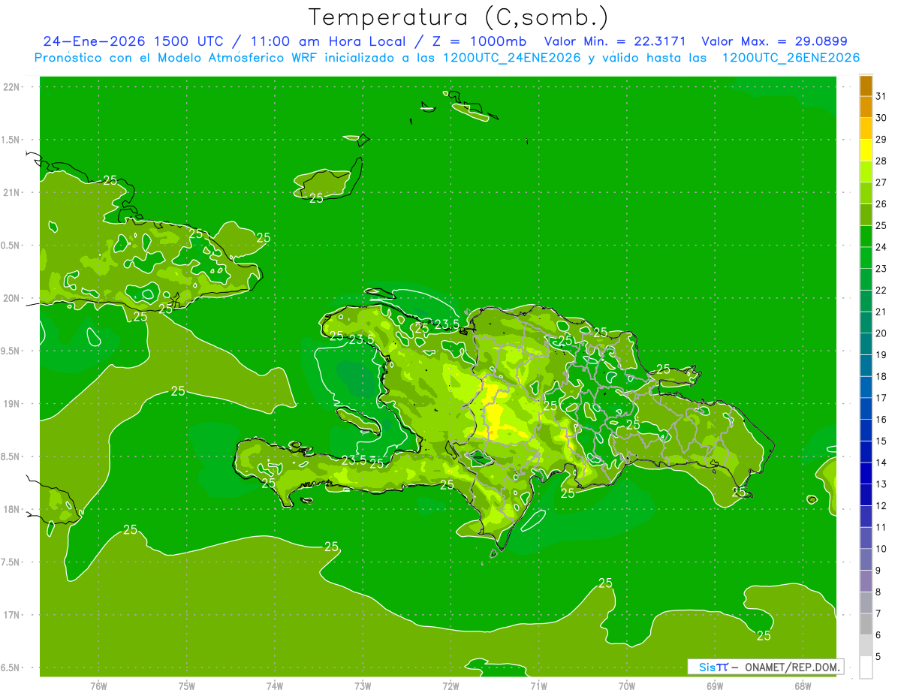The image size is (901, 696).
Task: Click the "68W" longitude axis label
Action: 803,686
